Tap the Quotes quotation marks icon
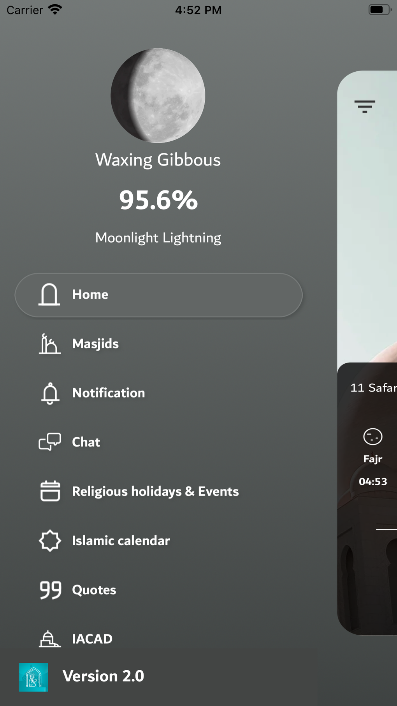This screenshot has height=706, width=397. click(x=50, y=590)
